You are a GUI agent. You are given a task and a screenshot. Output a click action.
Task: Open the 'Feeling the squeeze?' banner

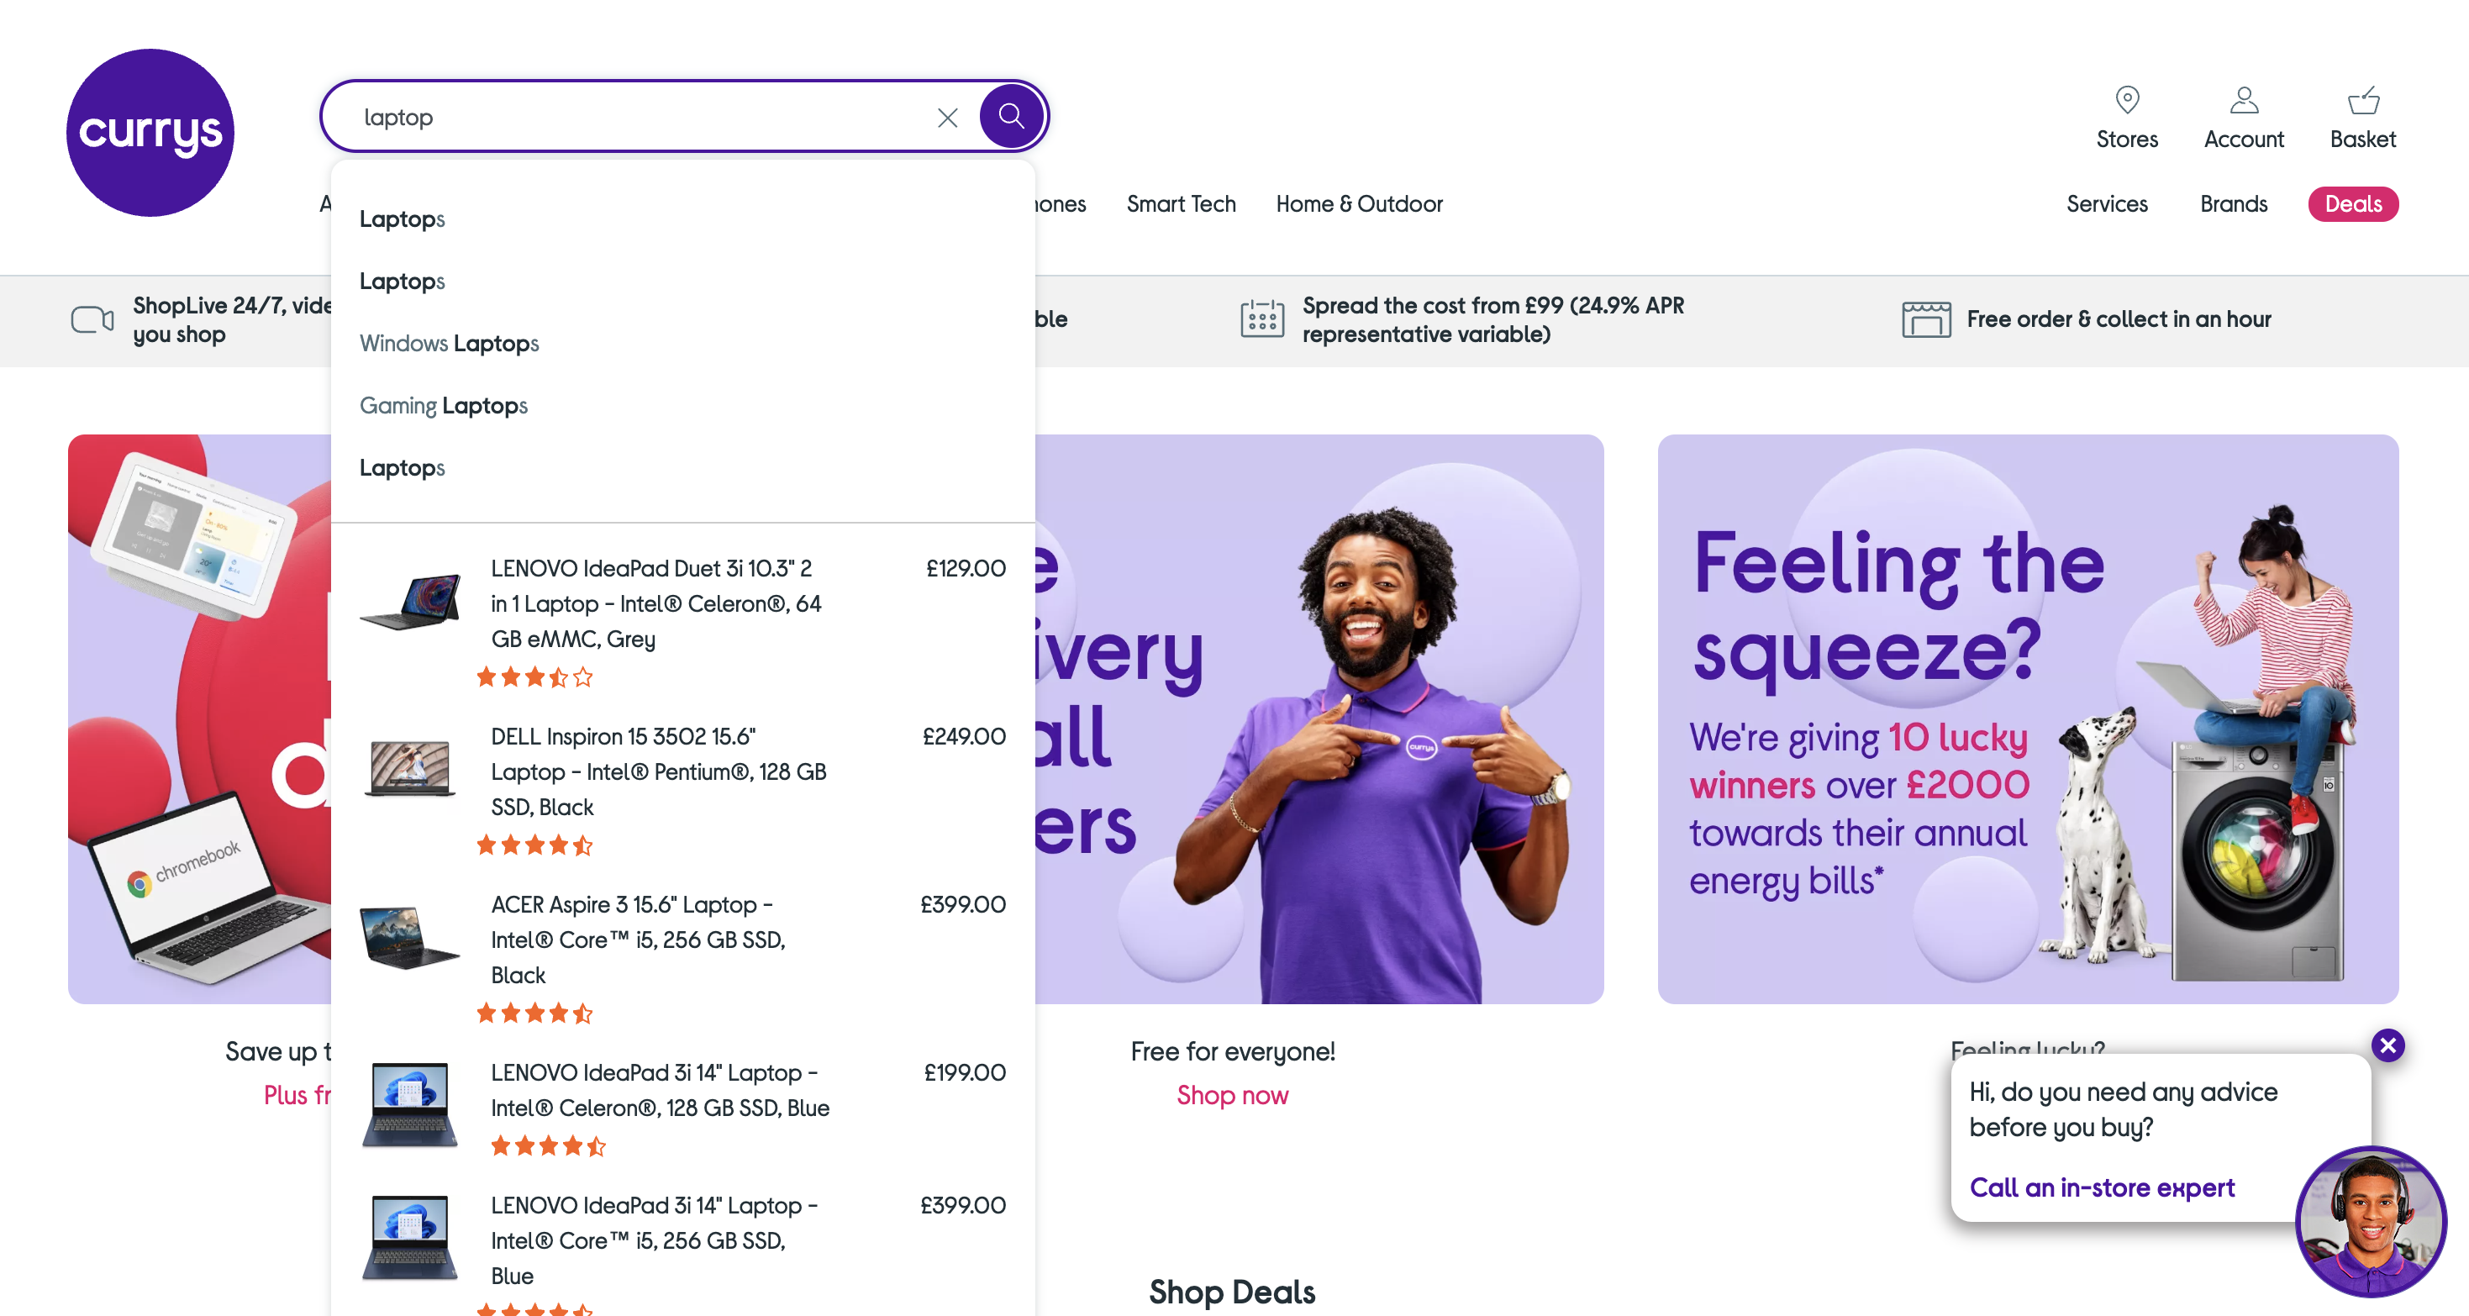tap(2028, 719)
